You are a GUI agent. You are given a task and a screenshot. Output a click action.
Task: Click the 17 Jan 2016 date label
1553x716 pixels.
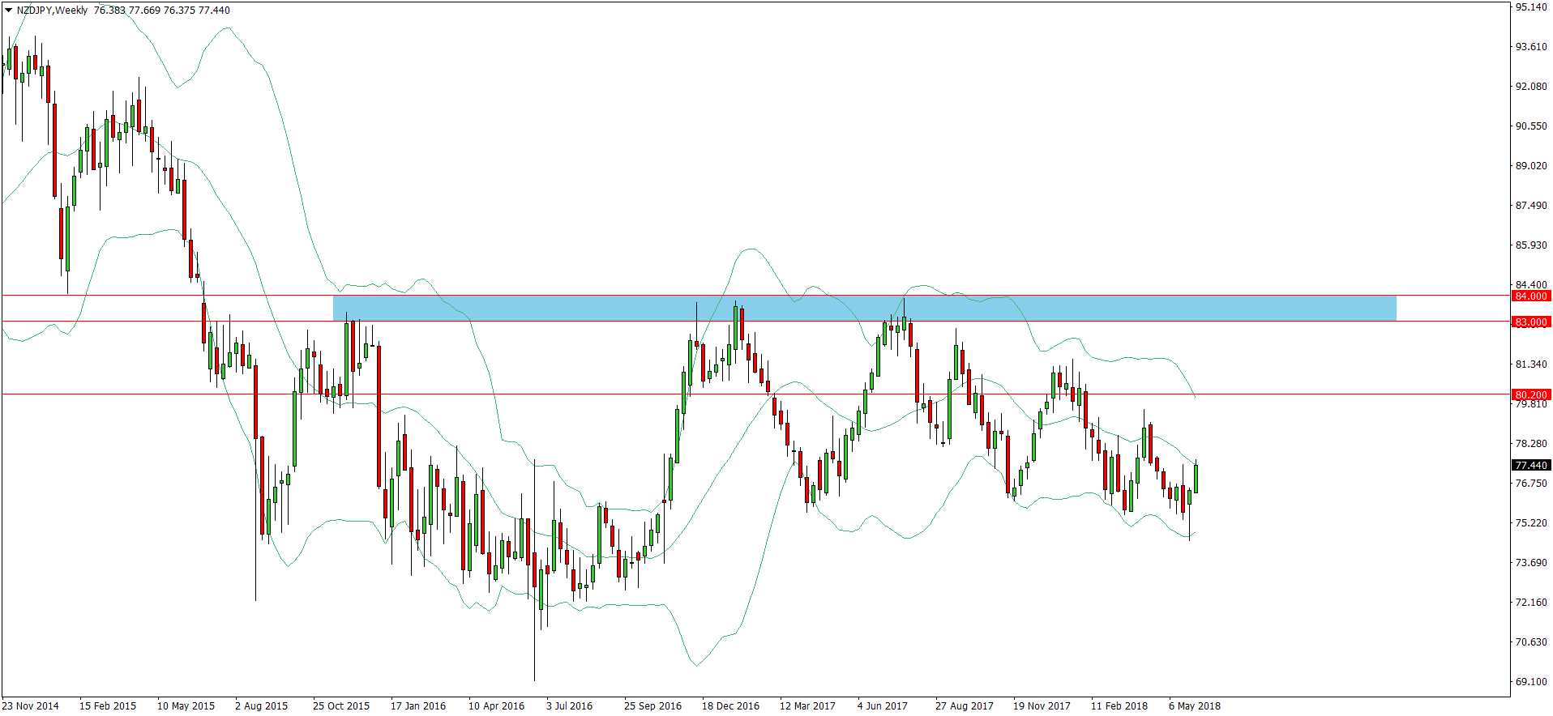click(x=418, y=706)
